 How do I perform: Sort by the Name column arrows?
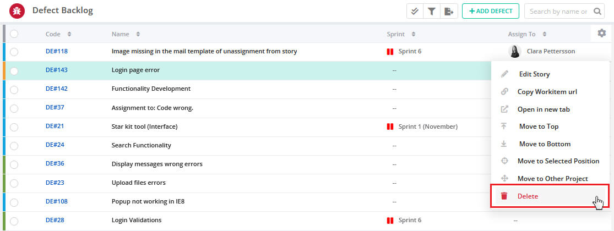138,34
